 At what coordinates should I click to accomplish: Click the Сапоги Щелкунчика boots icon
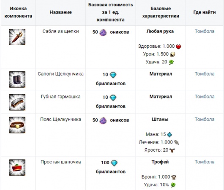click(x=17, y=79)
